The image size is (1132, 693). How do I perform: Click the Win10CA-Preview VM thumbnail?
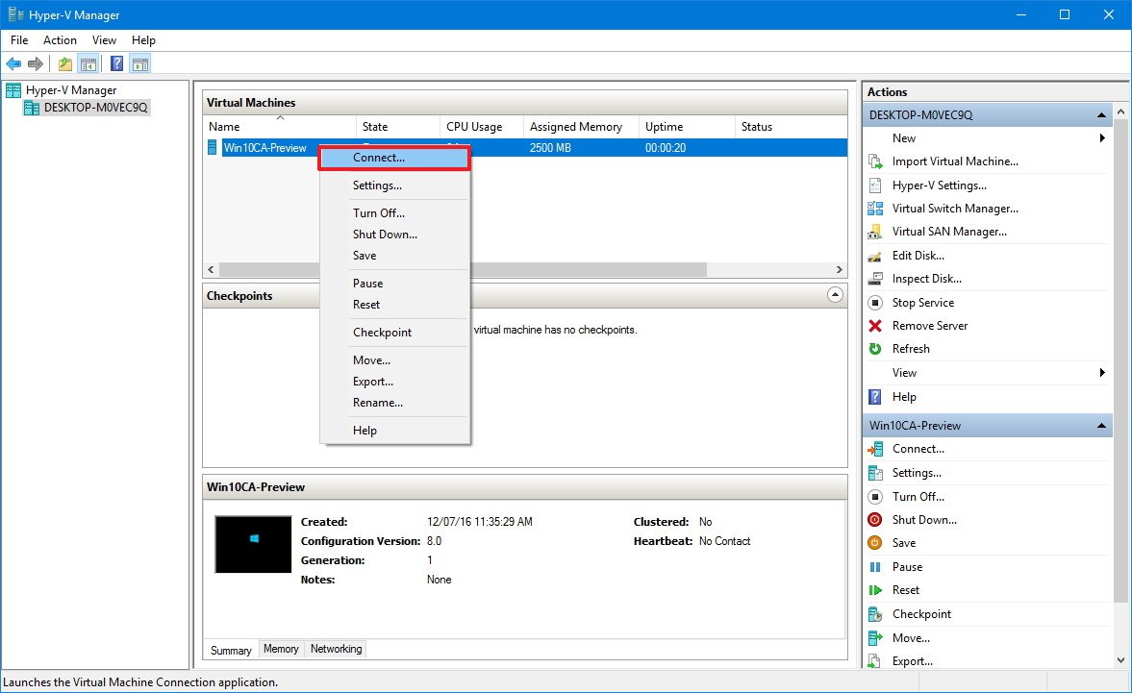[x=253, y=544]
